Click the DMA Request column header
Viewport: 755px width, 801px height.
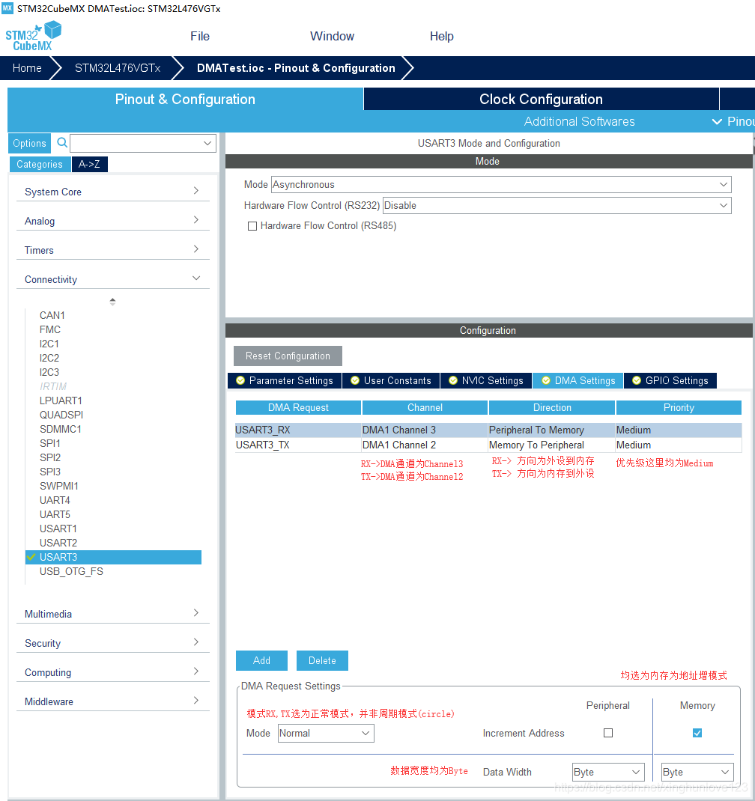(299, 408)
